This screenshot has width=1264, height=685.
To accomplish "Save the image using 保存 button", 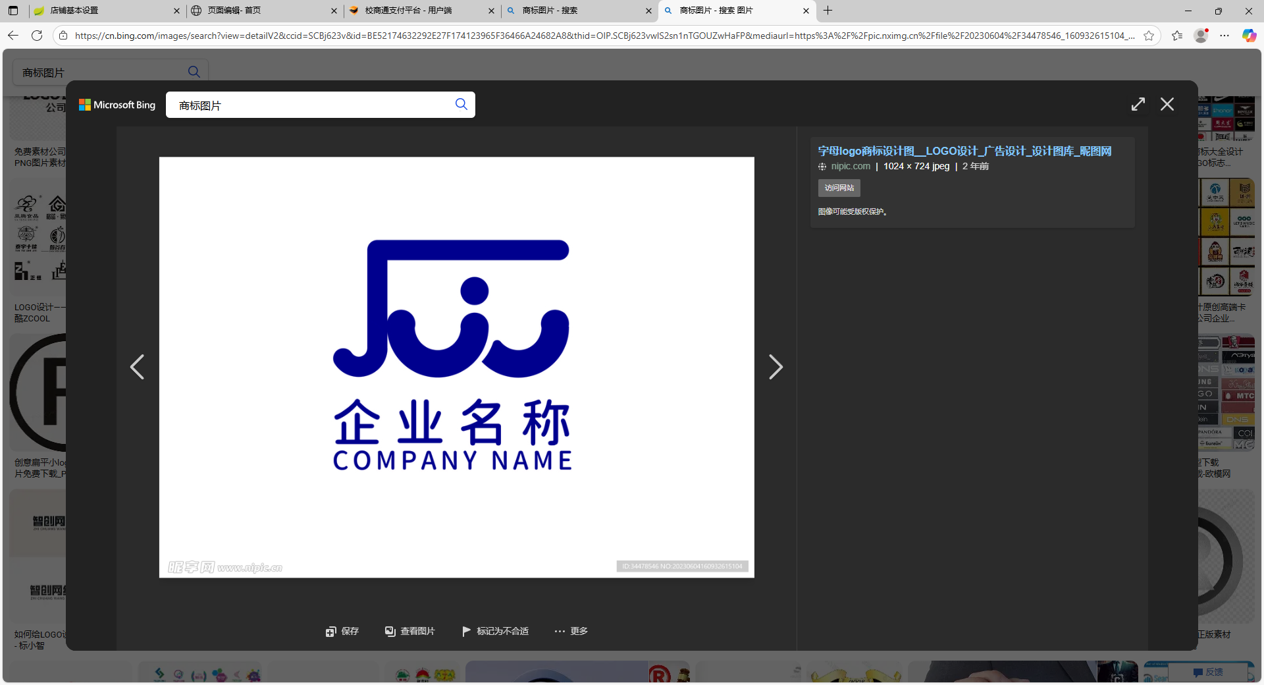I will 342,631.
